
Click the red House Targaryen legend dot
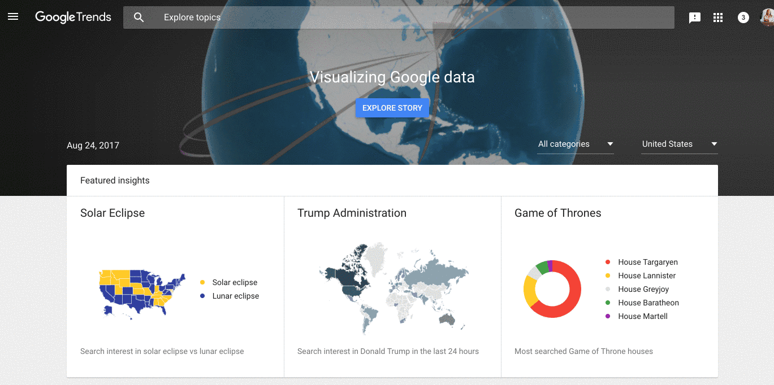point(608,262)
